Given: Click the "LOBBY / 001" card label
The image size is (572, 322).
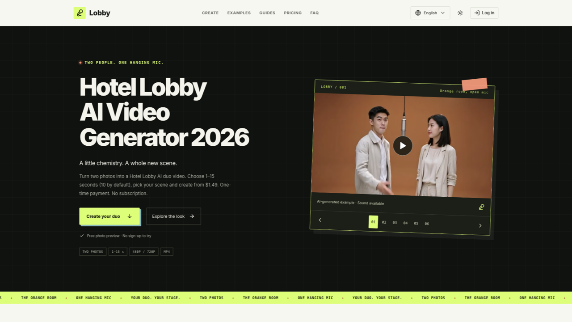Looking at the screenshot, I should pos(333,87).
